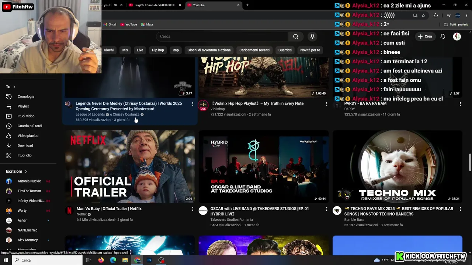
Task: Select the Rap filter chip
Action: tap(176, 50)
